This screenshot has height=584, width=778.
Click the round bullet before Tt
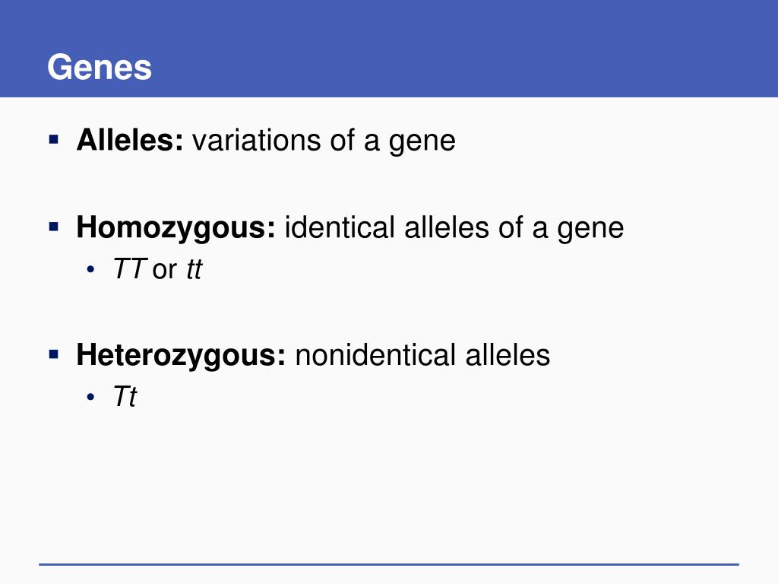(90, 397)
